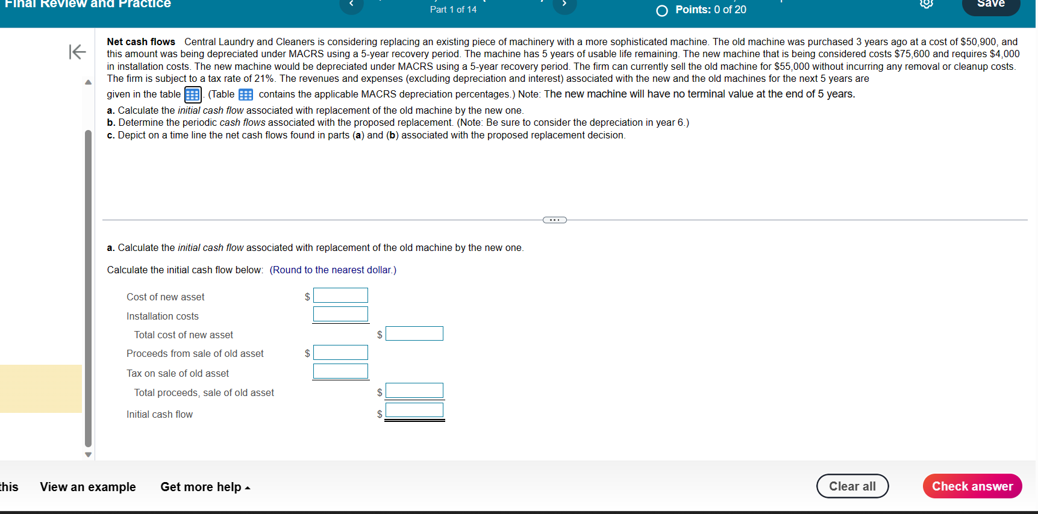The width and height of the screenshot is (1038, 514).
Task: Open the Get more help menu
Action: tap(205, 487)
